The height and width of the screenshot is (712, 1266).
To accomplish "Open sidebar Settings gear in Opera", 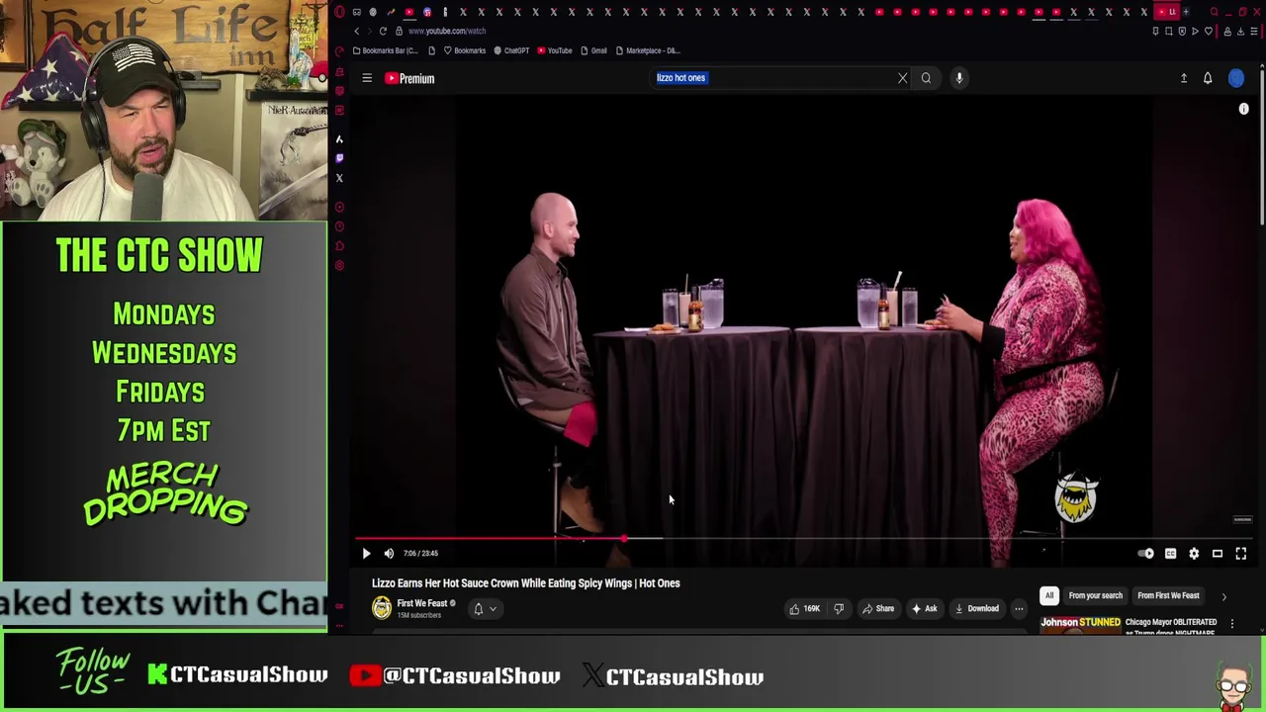I will click(339, 265).
